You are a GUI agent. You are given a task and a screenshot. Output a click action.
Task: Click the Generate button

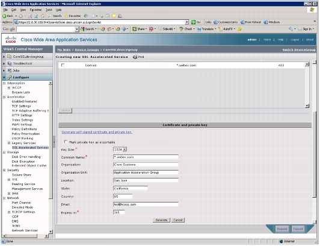click(x=162, y=221)
